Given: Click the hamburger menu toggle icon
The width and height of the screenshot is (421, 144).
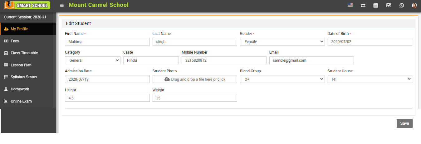Looking at the screenshot, I should (62, 5).
